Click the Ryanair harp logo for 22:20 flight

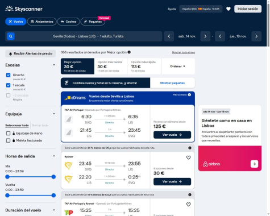pyautogui.click(x=68, y=179)
